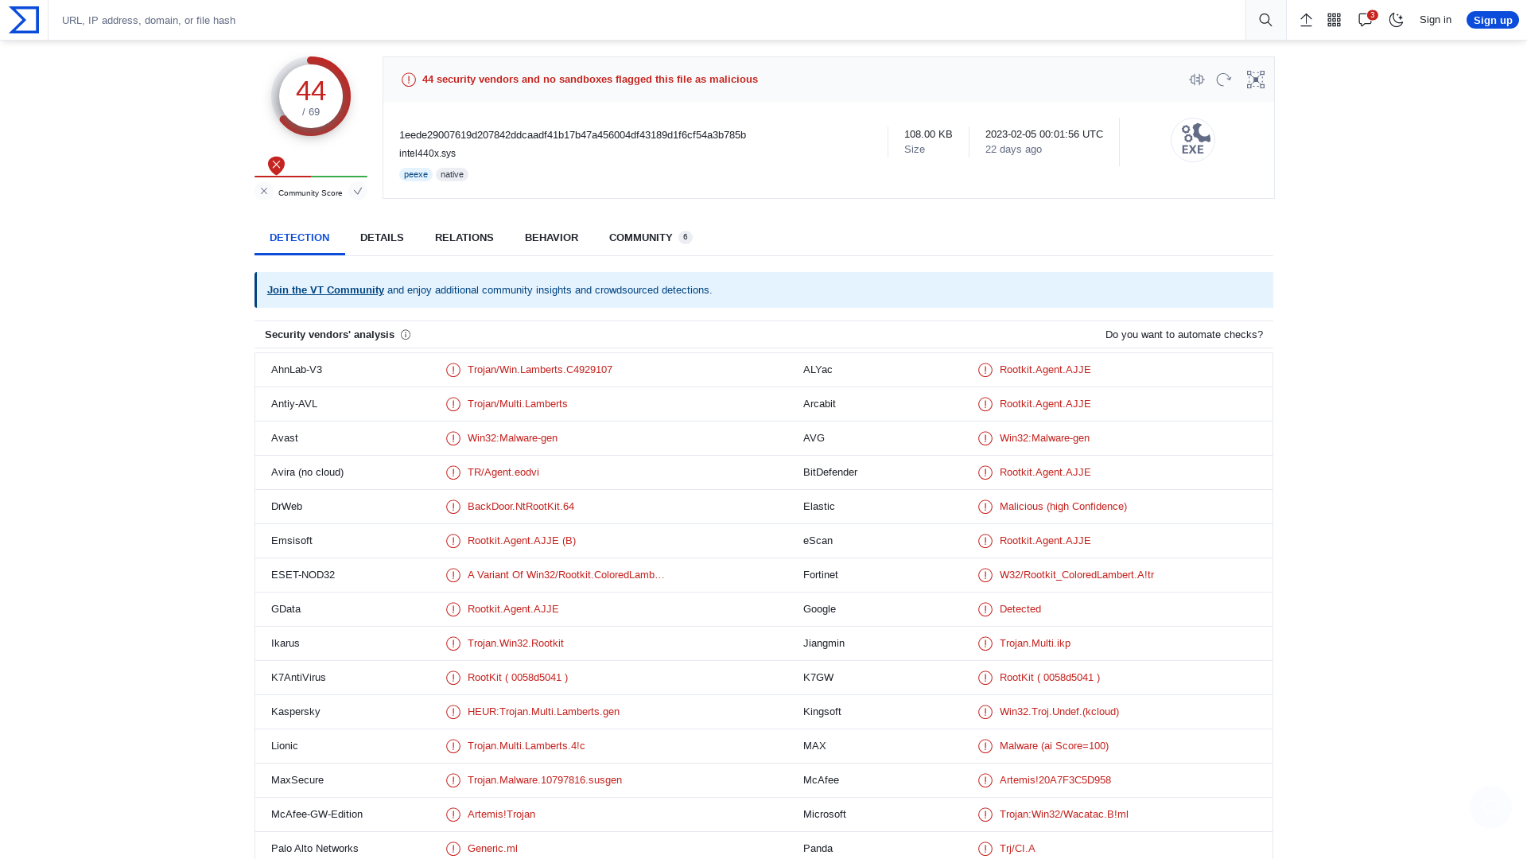This screenshot has width=1527, height=859.
Task: Click Trojan.Multi.Lamberts.4!c detection text
Action: coord(526,746)
